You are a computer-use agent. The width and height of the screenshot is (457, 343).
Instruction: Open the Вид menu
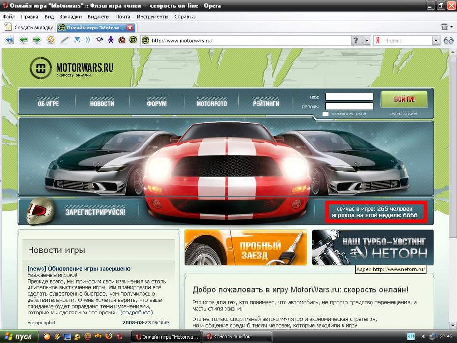pyautogui.click(x=49, y=17)
